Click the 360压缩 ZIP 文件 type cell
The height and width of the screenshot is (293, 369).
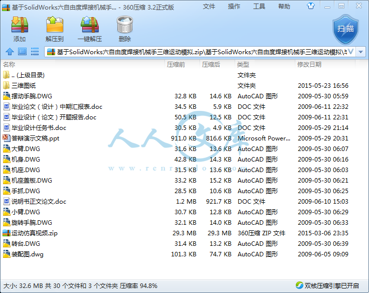pyautogui.click(x=261, y=233)
